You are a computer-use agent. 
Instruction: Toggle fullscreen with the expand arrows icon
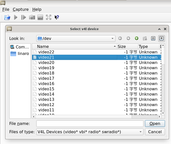[x=49, y=17]
